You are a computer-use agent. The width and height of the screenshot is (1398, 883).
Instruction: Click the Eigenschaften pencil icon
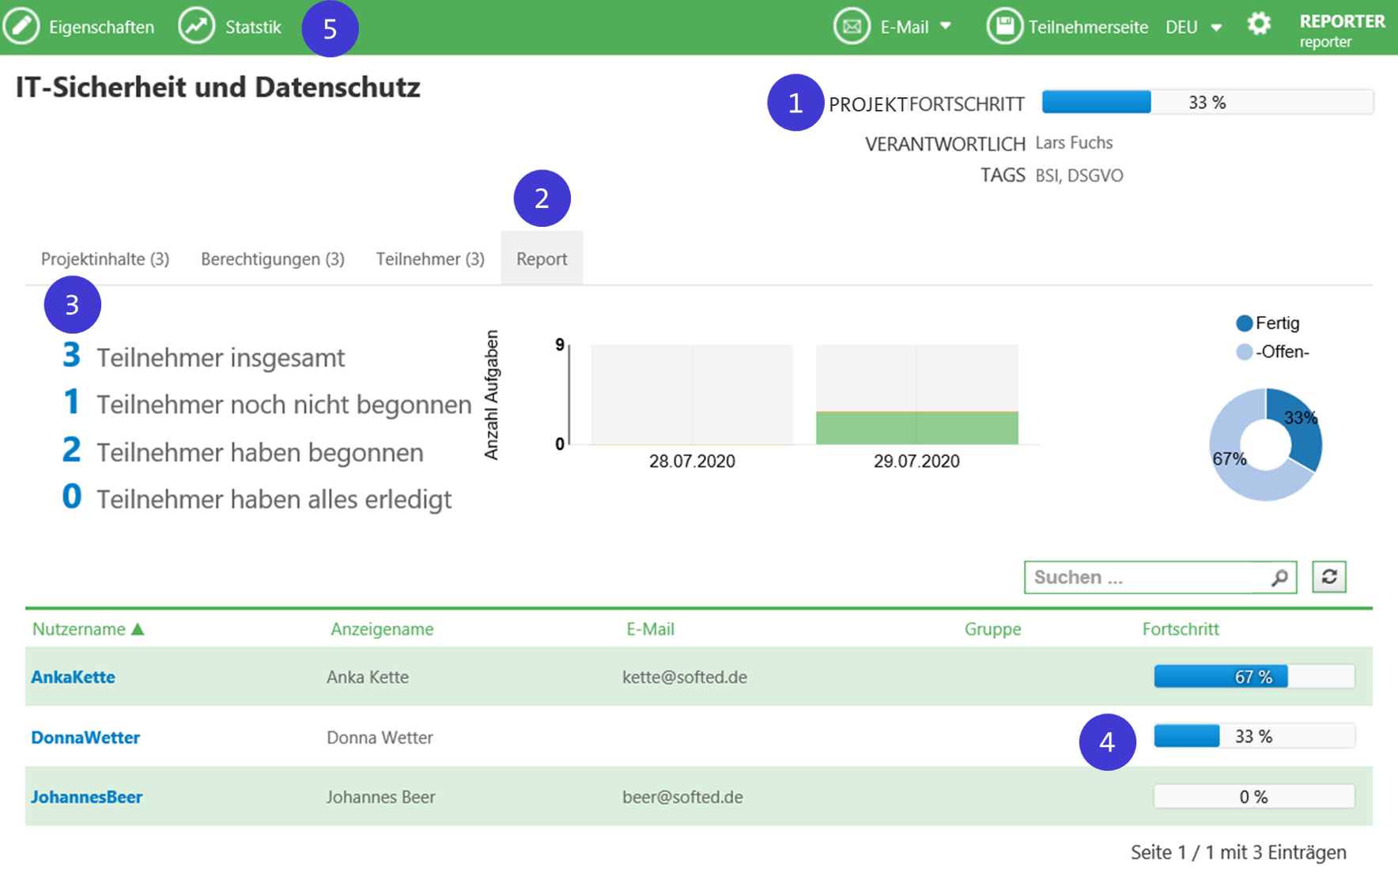pos(21,26)
